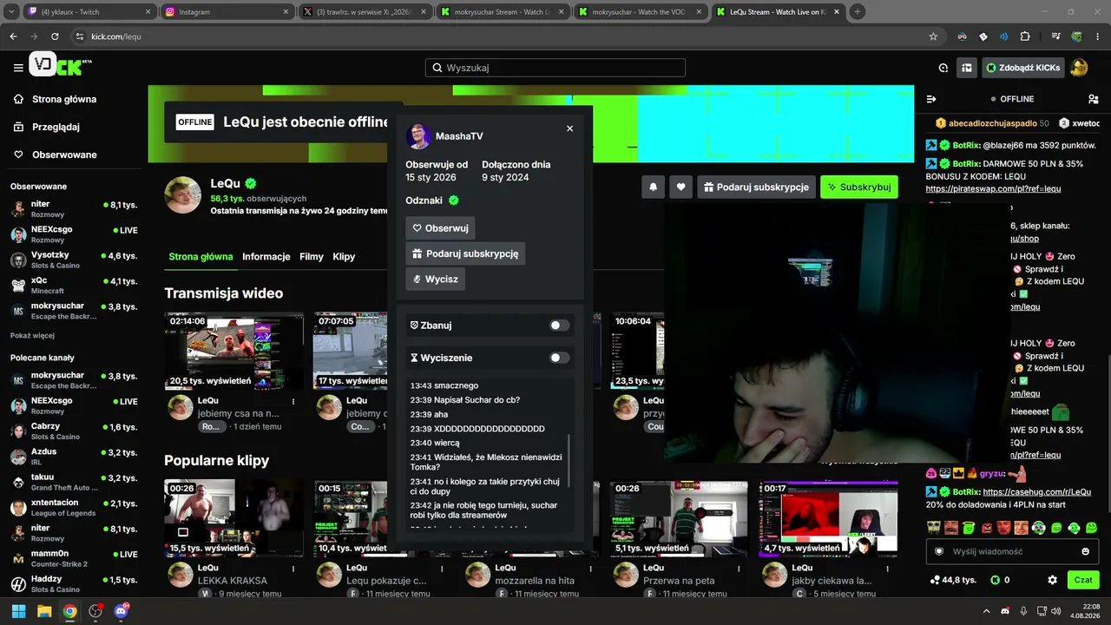This screenshot has width=1111, height=625.
Task: Switch to the ykiaurx Twitch browser tab
Action: 89,12
